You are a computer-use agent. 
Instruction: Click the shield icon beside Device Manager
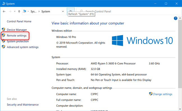(x=3, y=29)
